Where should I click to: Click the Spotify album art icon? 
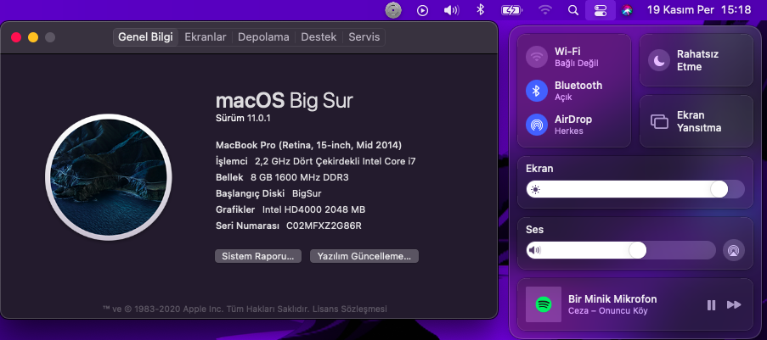tap(543, 304)
